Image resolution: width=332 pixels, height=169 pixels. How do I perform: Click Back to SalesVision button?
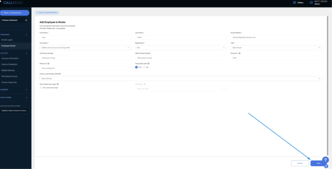(x=14, y=13)
